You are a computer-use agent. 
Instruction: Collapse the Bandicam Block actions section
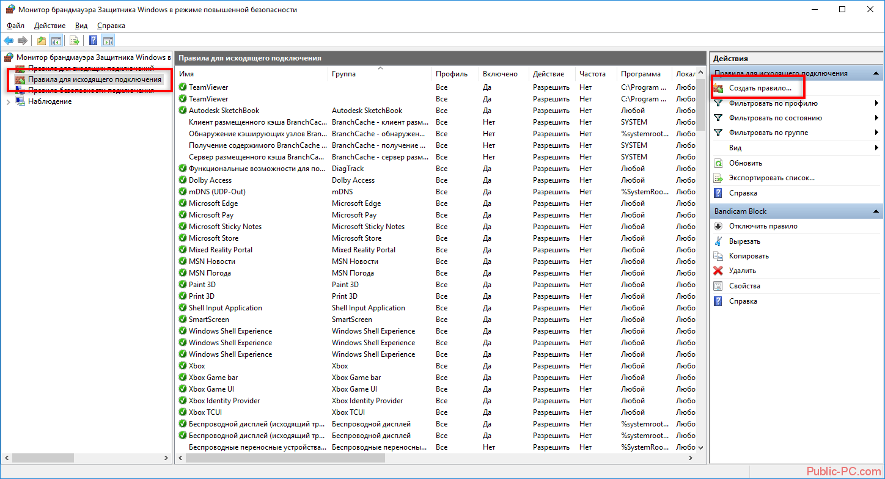pos(877,211)
